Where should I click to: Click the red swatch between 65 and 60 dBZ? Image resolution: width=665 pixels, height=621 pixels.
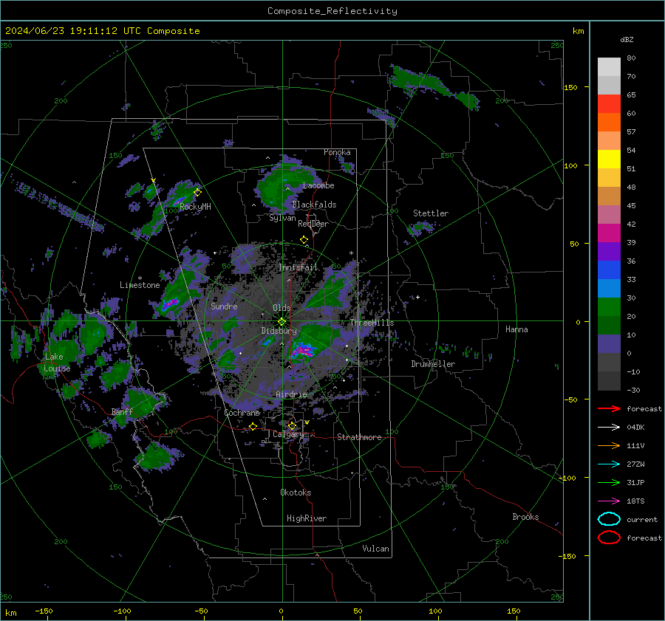tap(609, 103)
